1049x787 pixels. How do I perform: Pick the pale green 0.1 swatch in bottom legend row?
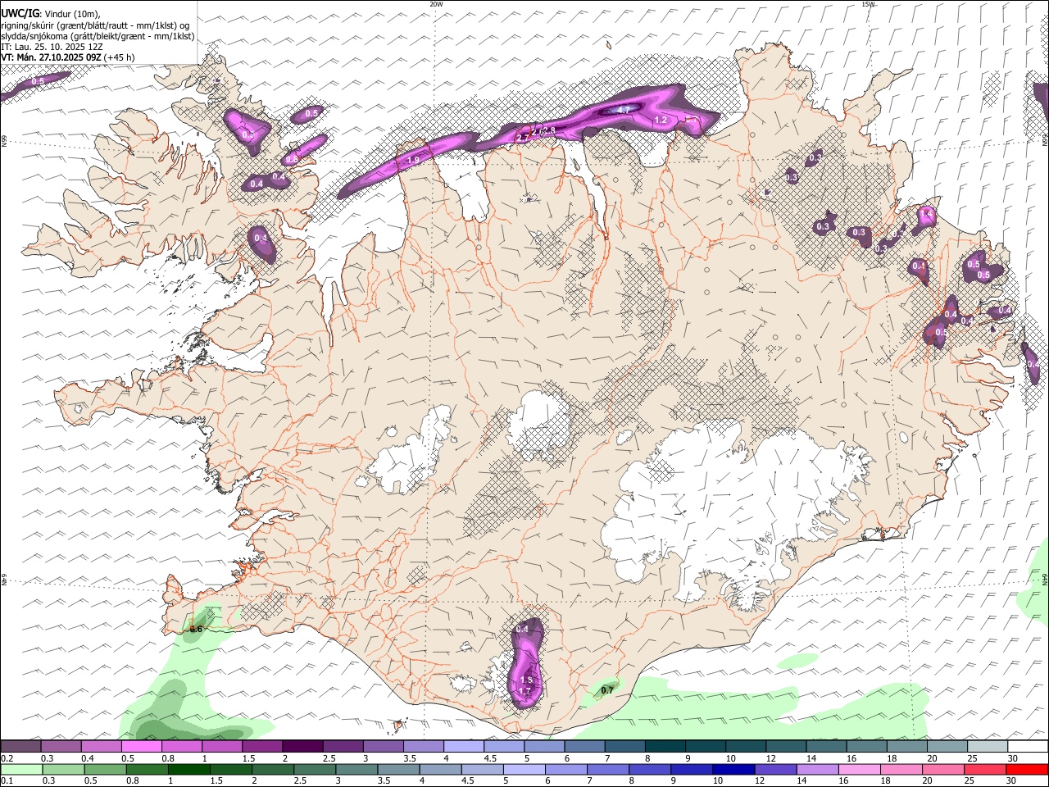20,769
